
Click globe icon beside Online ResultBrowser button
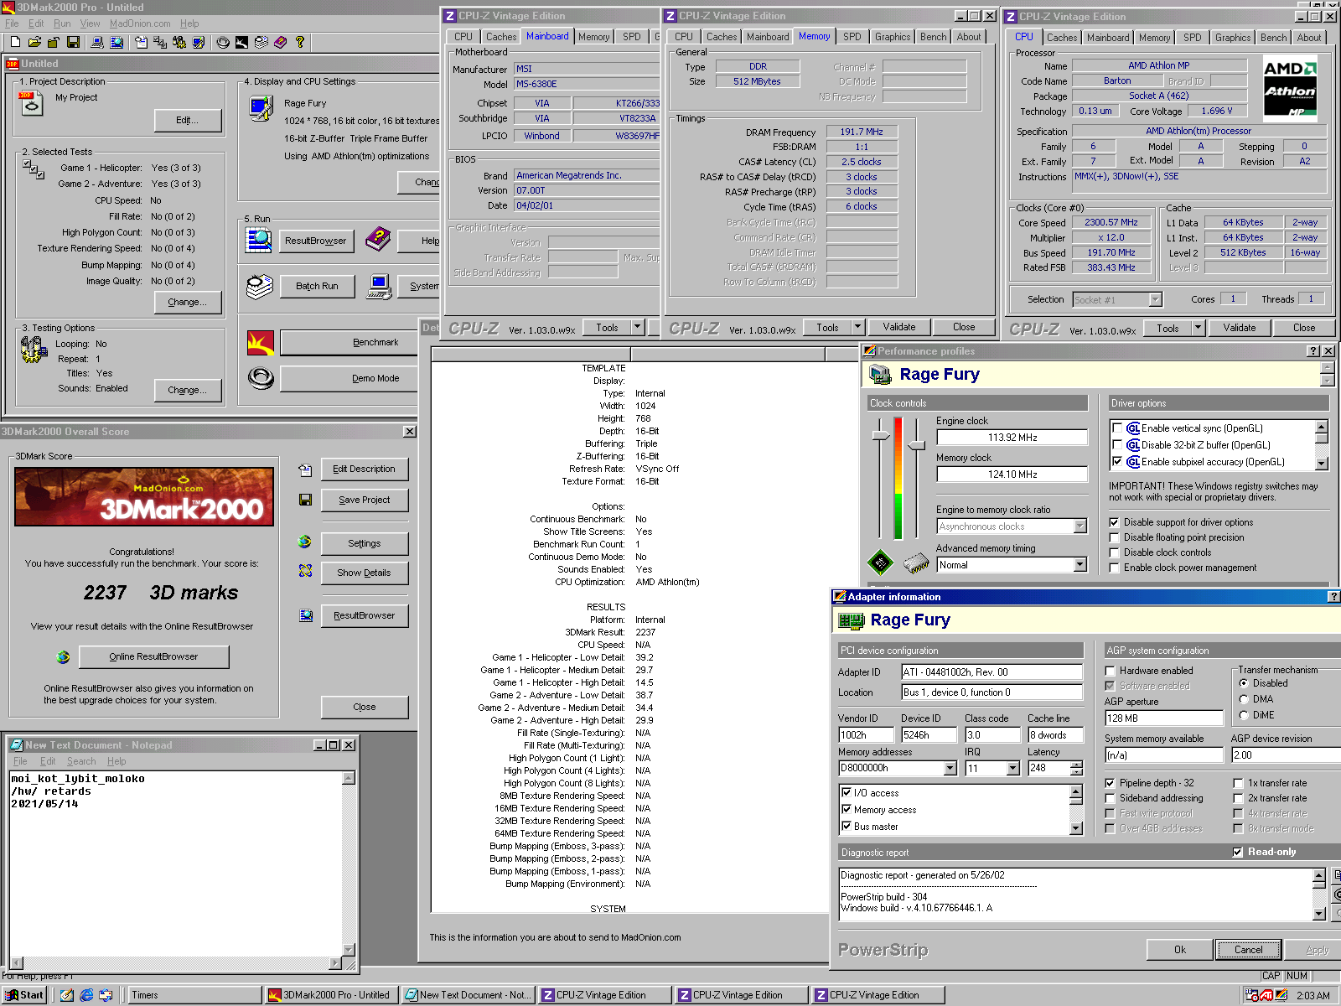63,657
